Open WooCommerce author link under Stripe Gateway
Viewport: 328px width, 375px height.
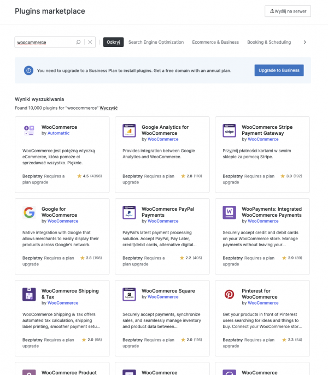263,139
